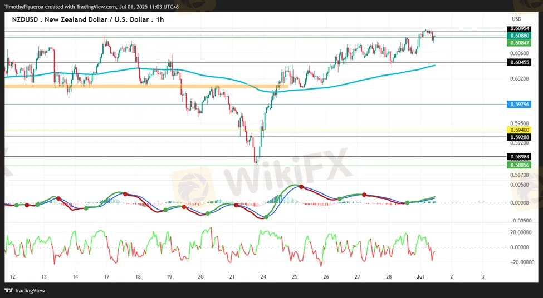Click the Jul label on time axis
The image size is (543, 298).
420,276
